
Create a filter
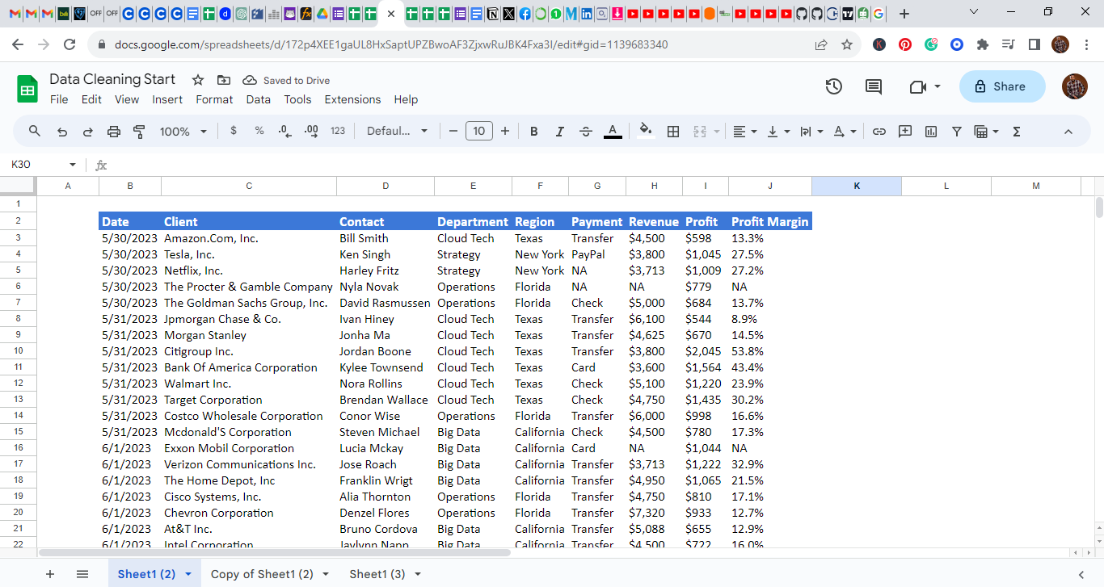[x=957, y=131]
